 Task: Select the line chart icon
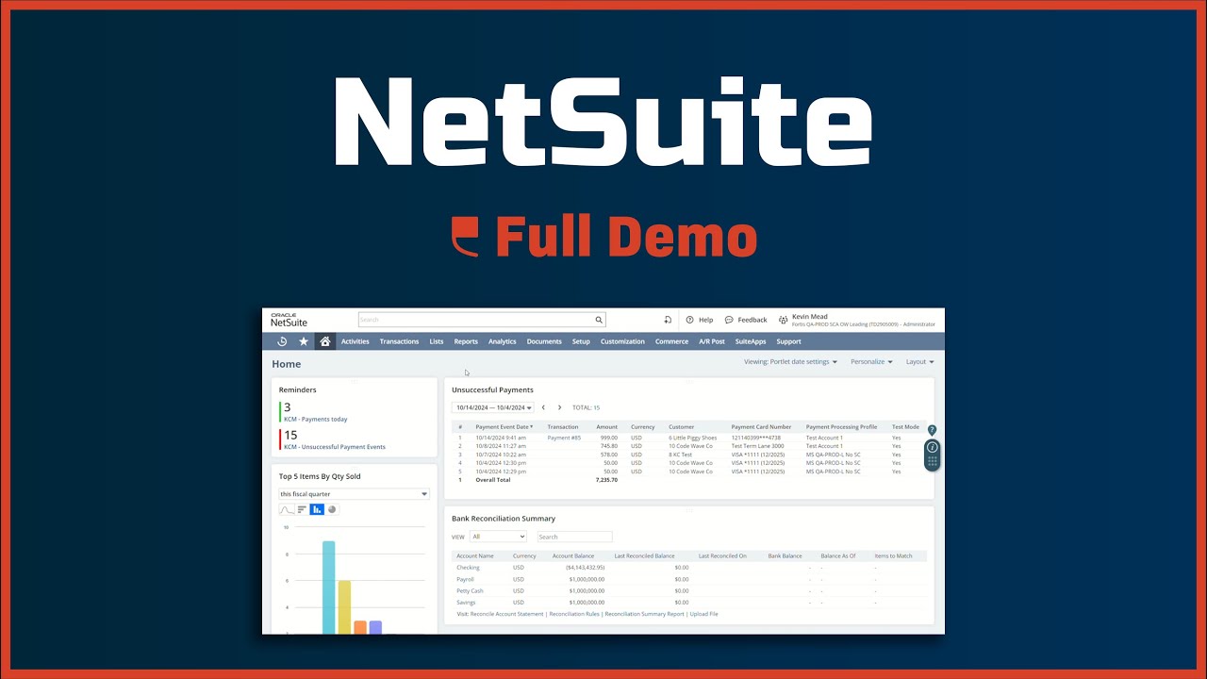286,509
